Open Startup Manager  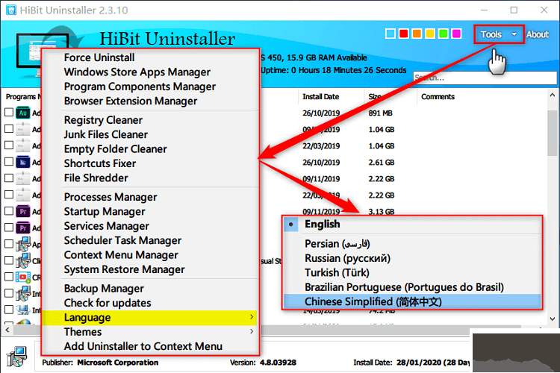tap(105, 212)
